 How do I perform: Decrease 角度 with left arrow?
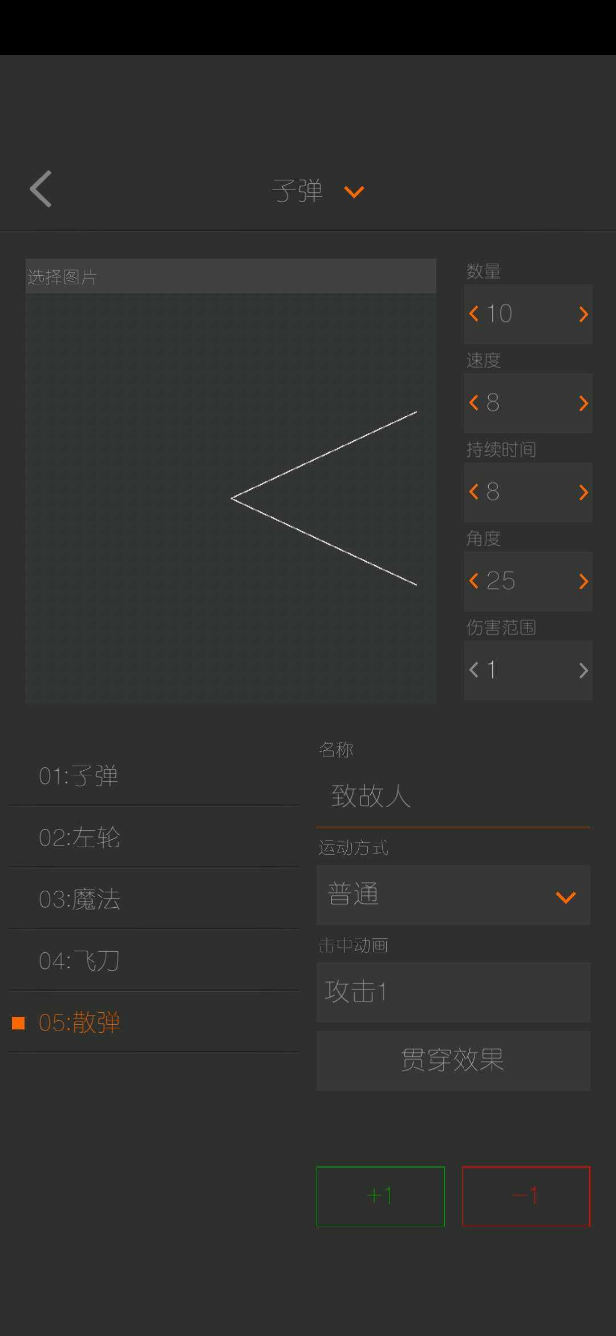pos(473,581)
